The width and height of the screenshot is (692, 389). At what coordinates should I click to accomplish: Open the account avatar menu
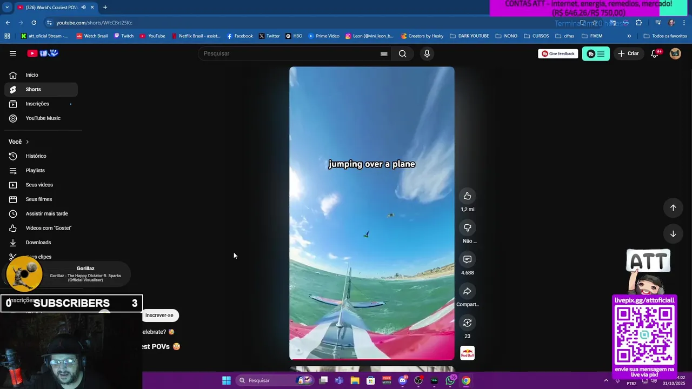pos(675,53)
